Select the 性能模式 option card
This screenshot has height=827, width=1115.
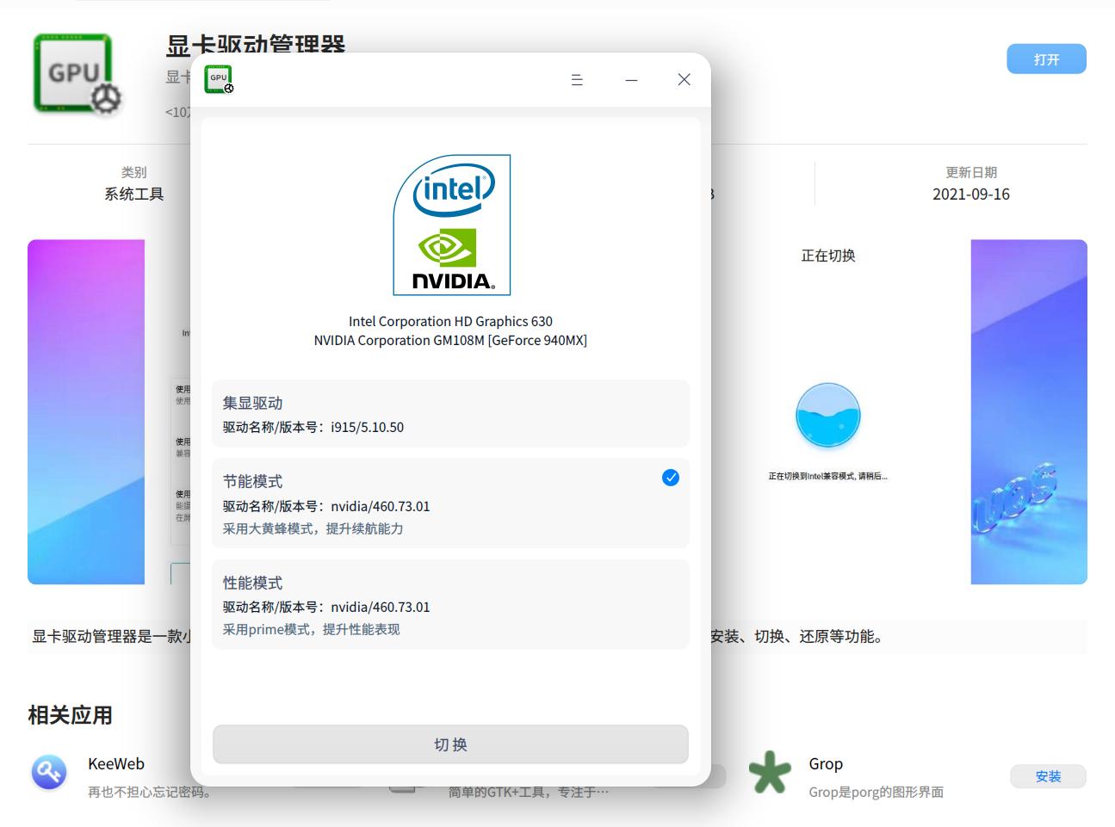click(450, 604)
